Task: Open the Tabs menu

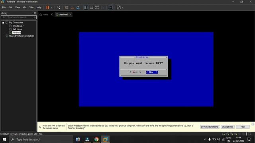Action: [x=31, y=8]
